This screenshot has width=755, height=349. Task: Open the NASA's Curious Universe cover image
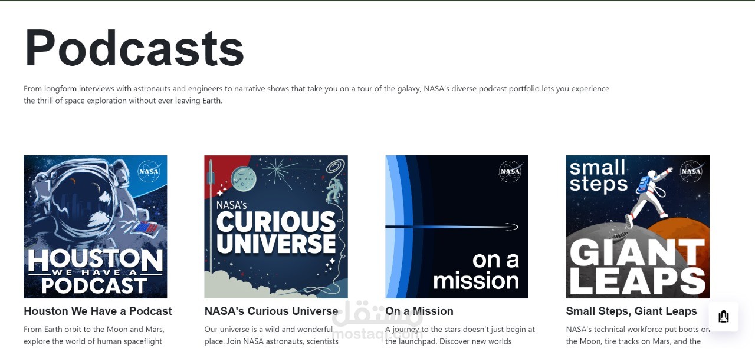276,227
